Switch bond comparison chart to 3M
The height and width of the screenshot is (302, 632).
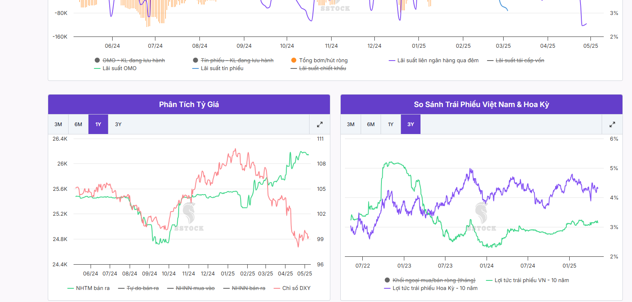coord(351,124)
